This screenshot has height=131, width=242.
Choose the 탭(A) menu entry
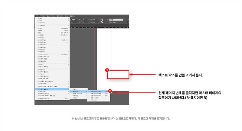point(52,33)
